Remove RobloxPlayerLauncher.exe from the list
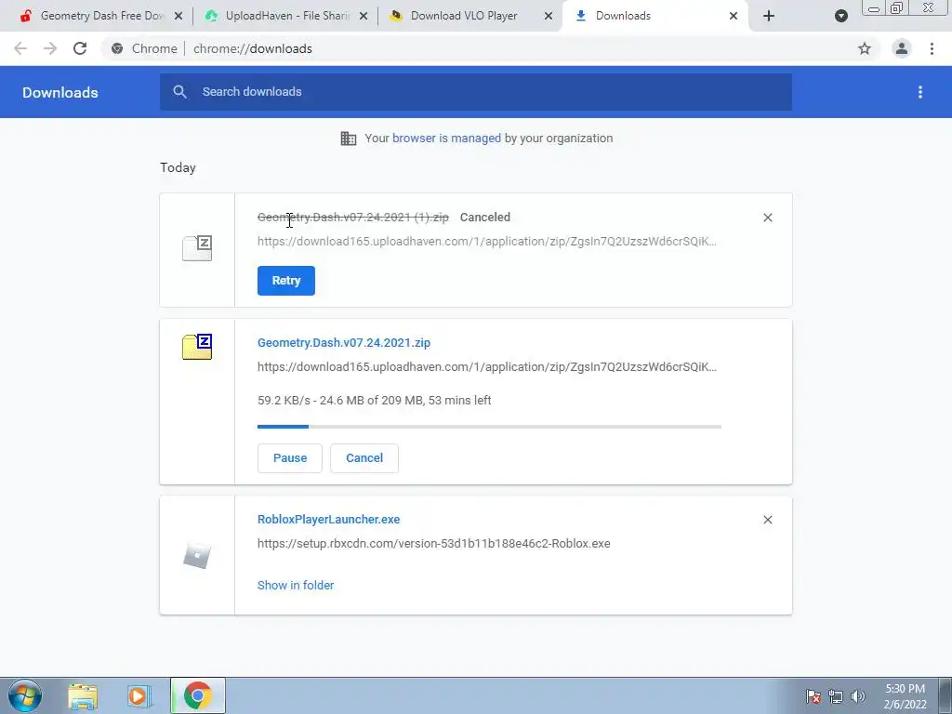Screen dimensions: 952x714 click(768, 520)
